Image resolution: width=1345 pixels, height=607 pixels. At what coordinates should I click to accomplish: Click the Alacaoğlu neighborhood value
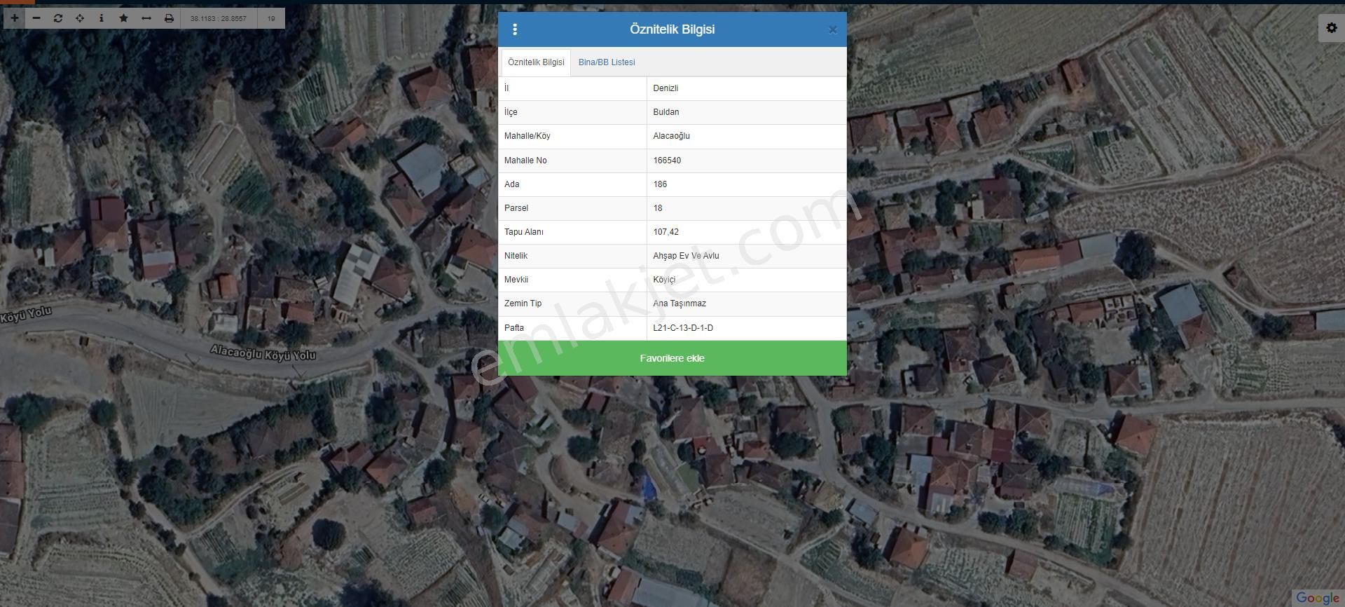[x=671, y=136]
